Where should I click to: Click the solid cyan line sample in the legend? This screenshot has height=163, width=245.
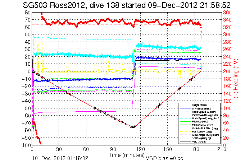185,112
